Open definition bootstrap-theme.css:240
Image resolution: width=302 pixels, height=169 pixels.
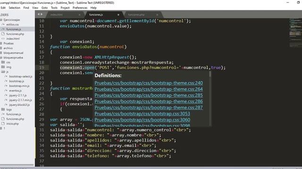point(149,83)
